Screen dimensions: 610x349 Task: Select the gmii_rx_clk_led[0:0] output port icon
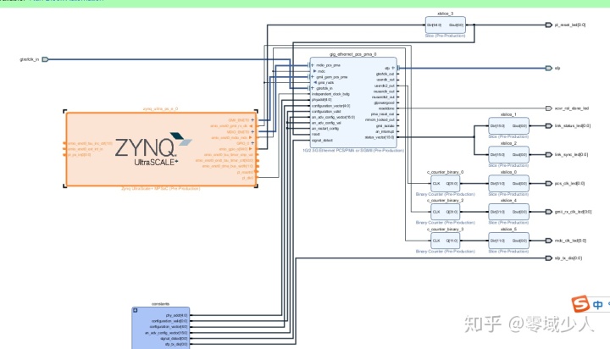(548, 212)
